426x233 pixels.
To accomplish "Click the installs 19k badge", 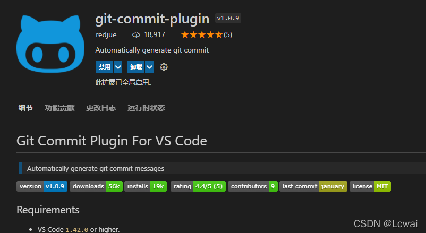I will pos(146,186).
